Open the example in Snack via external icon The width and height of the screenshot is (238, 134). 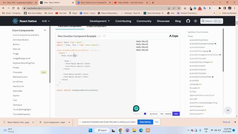[104, 36]
